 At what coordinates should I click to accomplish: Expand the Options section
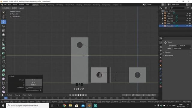(167, 52)
